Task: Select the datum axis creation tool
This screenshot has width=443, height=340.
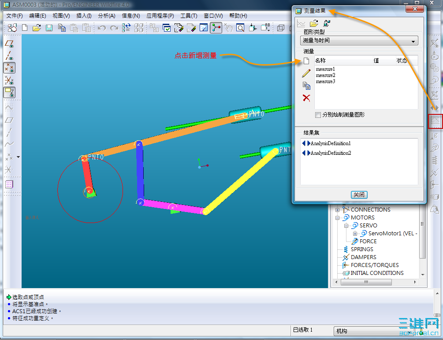Action: coord(9,132)
